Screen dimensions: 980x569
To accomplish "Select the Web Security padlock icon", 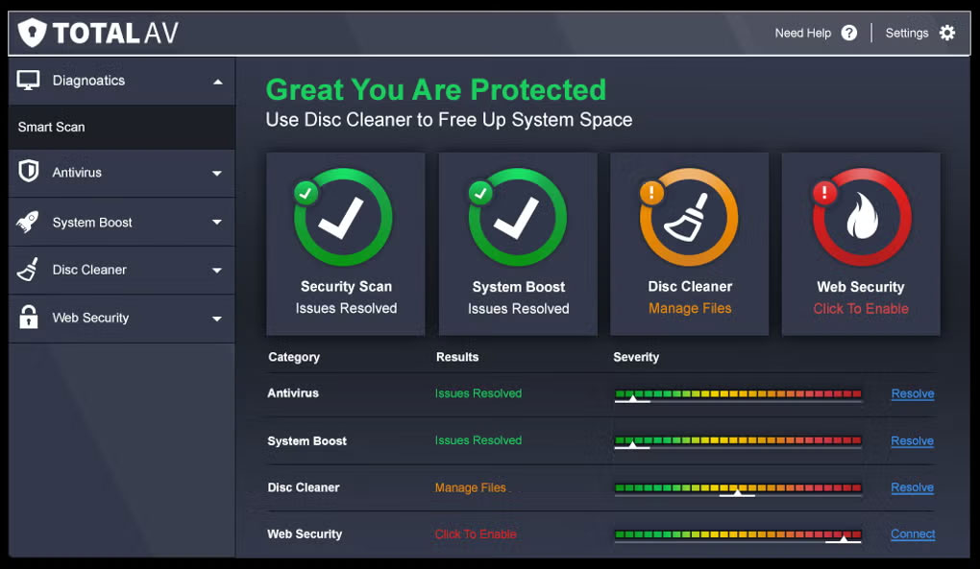I will [28, 318].
